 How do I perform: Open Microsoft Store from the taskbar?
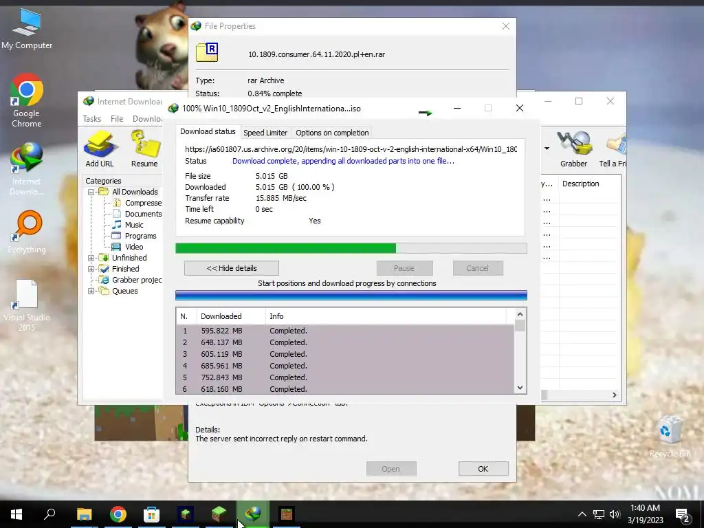click(152, 514)
